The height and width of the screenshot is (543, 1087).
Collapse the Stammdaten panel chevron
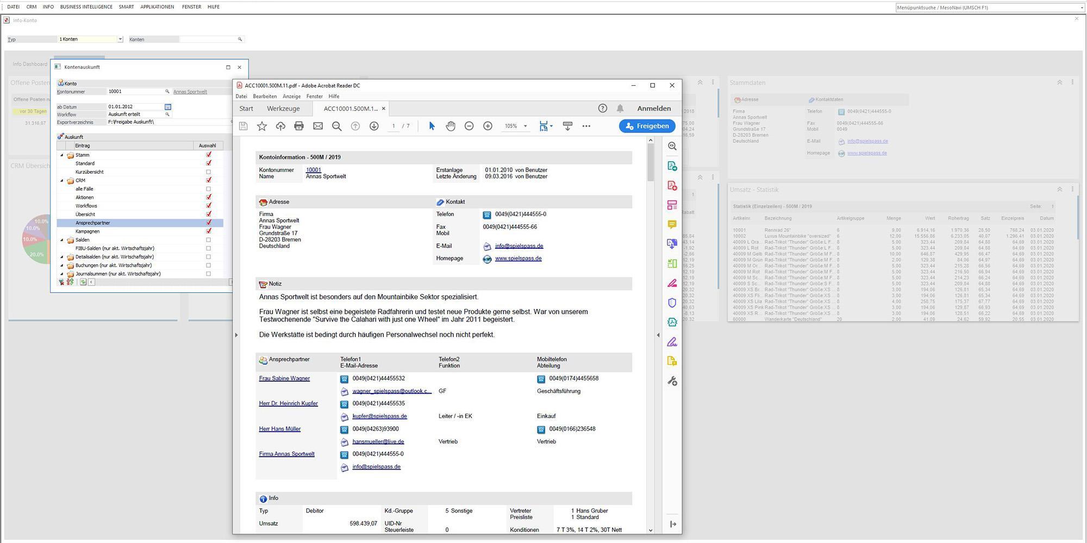point(1059,83)
